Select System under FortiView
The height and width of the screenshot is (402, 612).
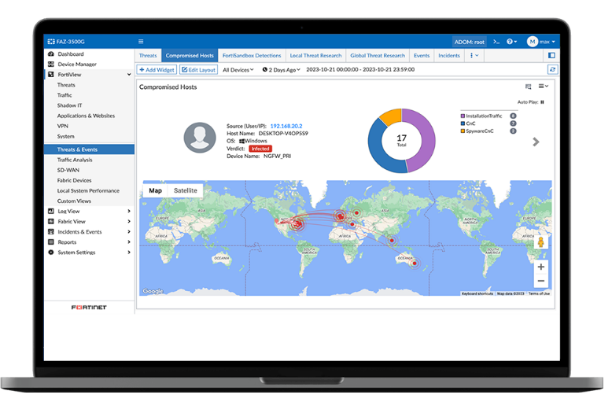(x=65, y=136)
